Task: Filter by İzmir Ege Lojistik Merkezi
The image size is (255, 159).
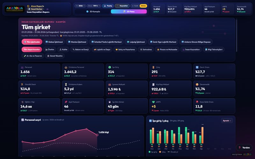Action: coord(163,42)
